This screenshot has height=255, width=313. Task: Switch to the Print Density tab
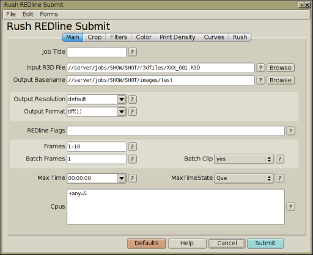177,37
